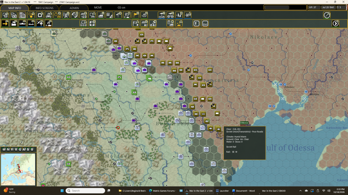
Task: Toggle the overlapping-squares unit display icon
Action: tap(5, 15)
